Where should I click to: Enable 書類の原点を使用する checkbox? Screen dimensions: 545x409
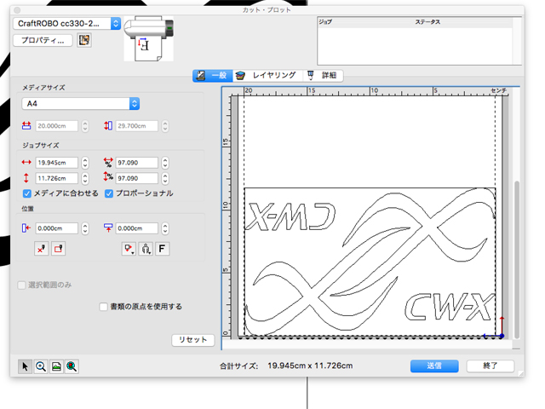[103, 306]
